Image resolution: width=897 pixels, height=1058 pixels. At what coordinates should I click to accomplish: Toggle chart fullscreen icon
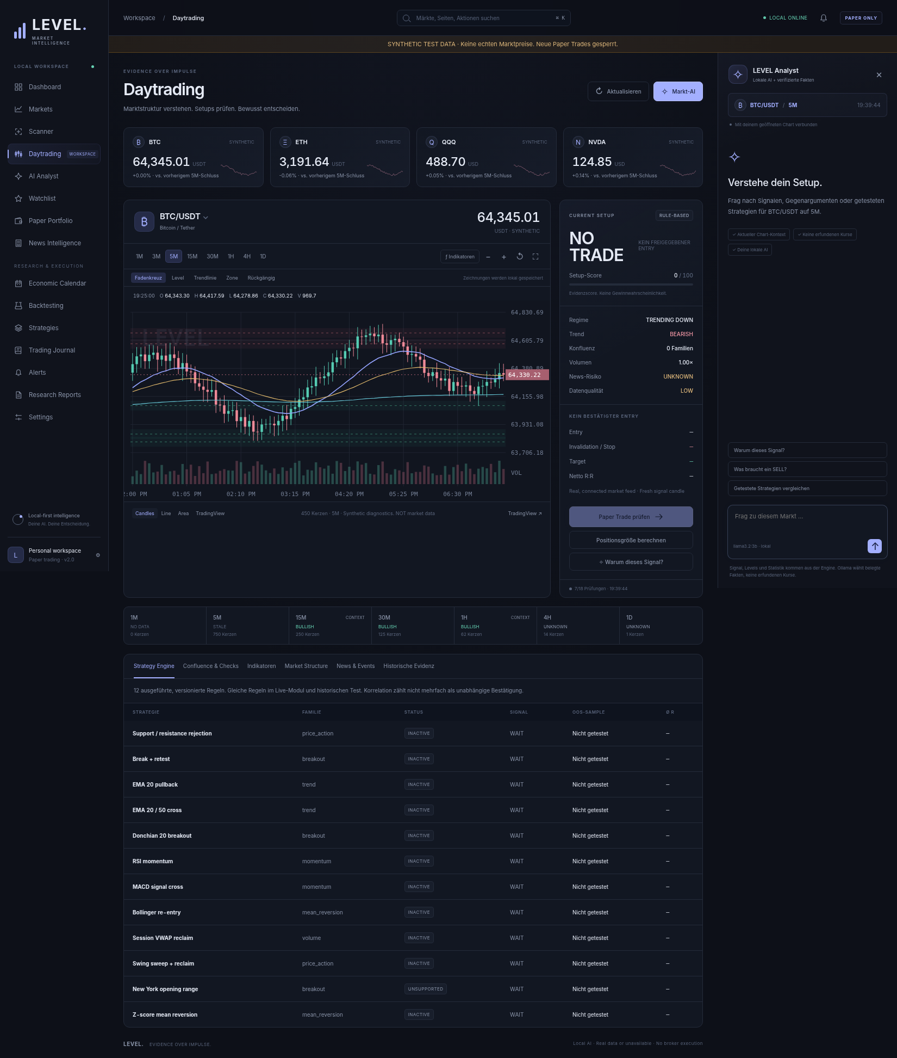(x=535, y=257)
